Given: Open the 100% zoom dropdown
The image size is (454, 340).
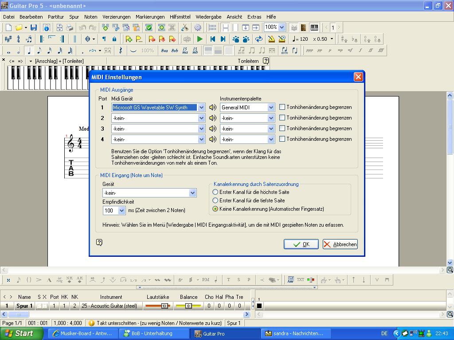Looking at the screenshot, I should pyautogui.click(x=282, y=27).
